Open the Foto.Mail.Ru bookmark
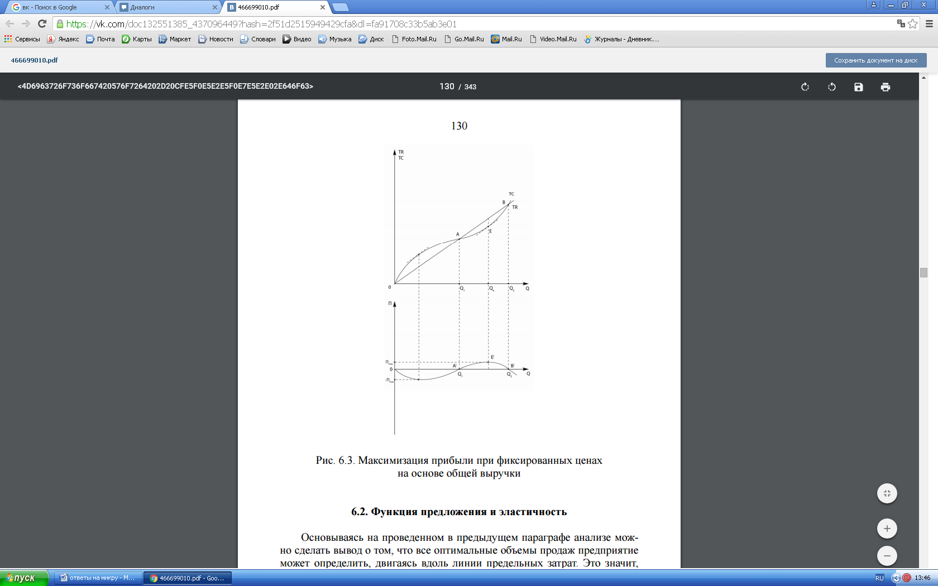 coord(414,39)
